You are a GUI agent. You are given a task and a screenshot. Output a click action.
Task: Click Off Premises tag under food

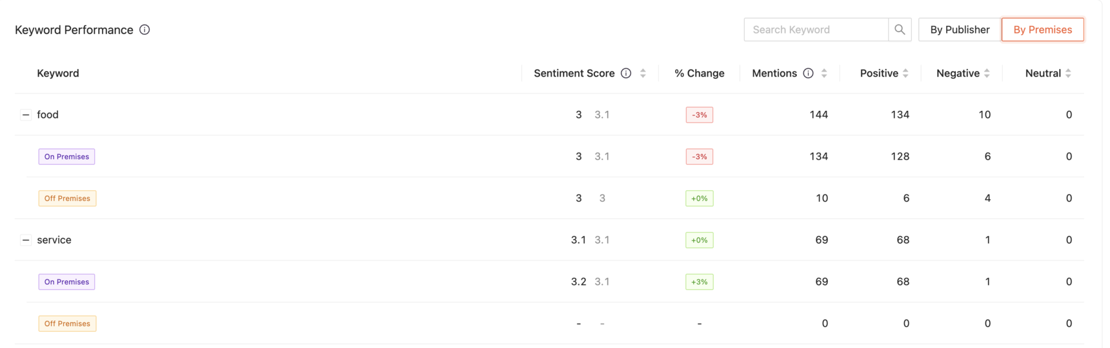tap(67, 198)
